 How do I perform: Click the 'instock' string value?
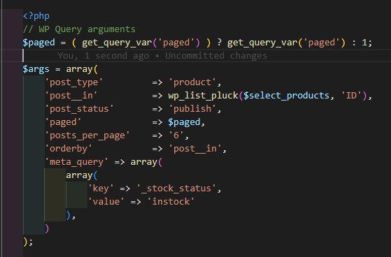click(171, 202)
